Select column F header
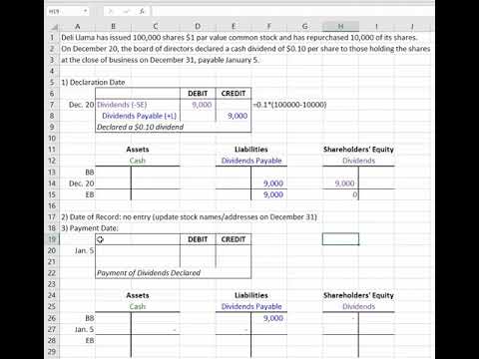Image resolution: width=479 pixels, height=359 pixels. [x=268, y=26]
